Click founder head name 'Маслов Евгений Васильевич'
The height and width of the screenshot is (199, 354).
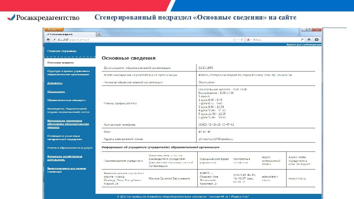point(169,178)
